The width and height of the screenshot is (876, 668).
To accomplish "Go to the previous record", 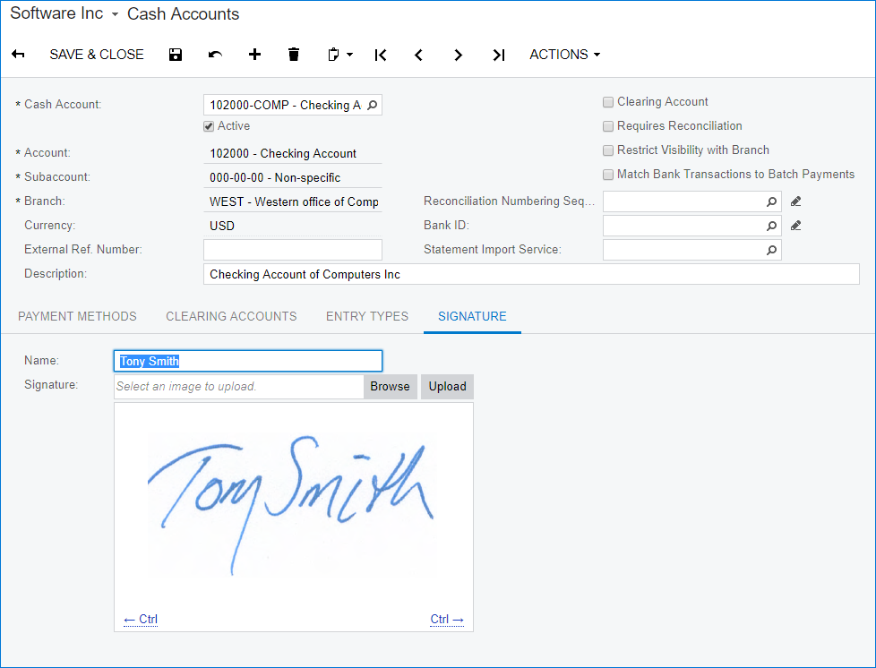I will tap(418, 55).
